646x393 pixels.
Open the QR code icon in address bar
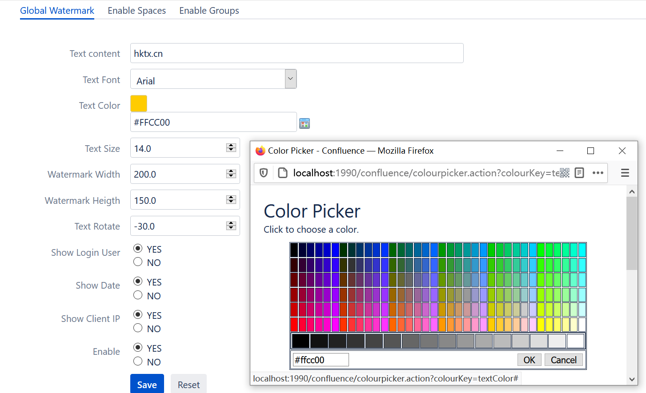(565, 173)
